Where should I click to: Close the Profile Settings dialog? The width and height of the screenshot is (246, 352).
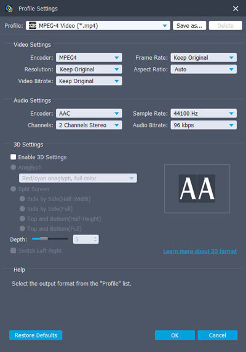click(x=236, y=9)
